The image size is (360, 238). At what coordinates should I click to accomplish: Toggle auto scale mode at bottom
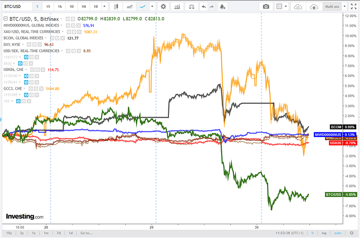[x=338, y=233]
